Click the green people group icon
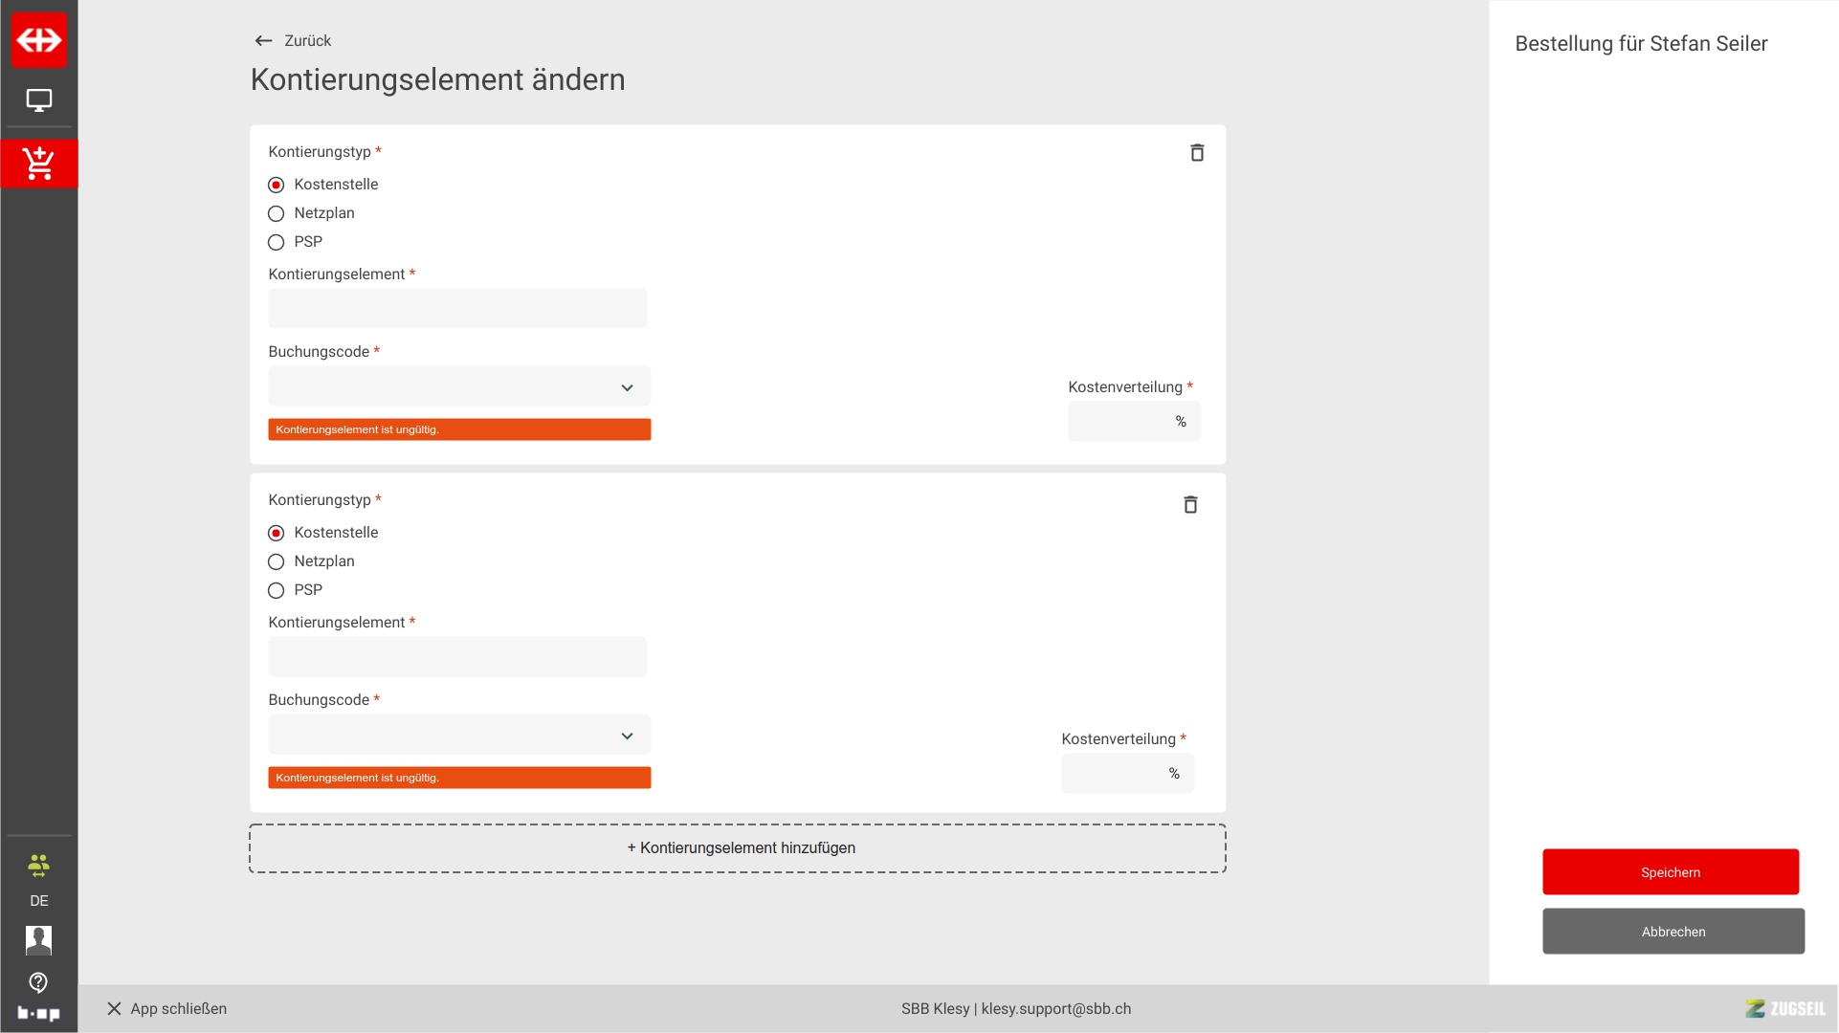The width and height of the screenshot is (1839, 1033). coord(39,866)
